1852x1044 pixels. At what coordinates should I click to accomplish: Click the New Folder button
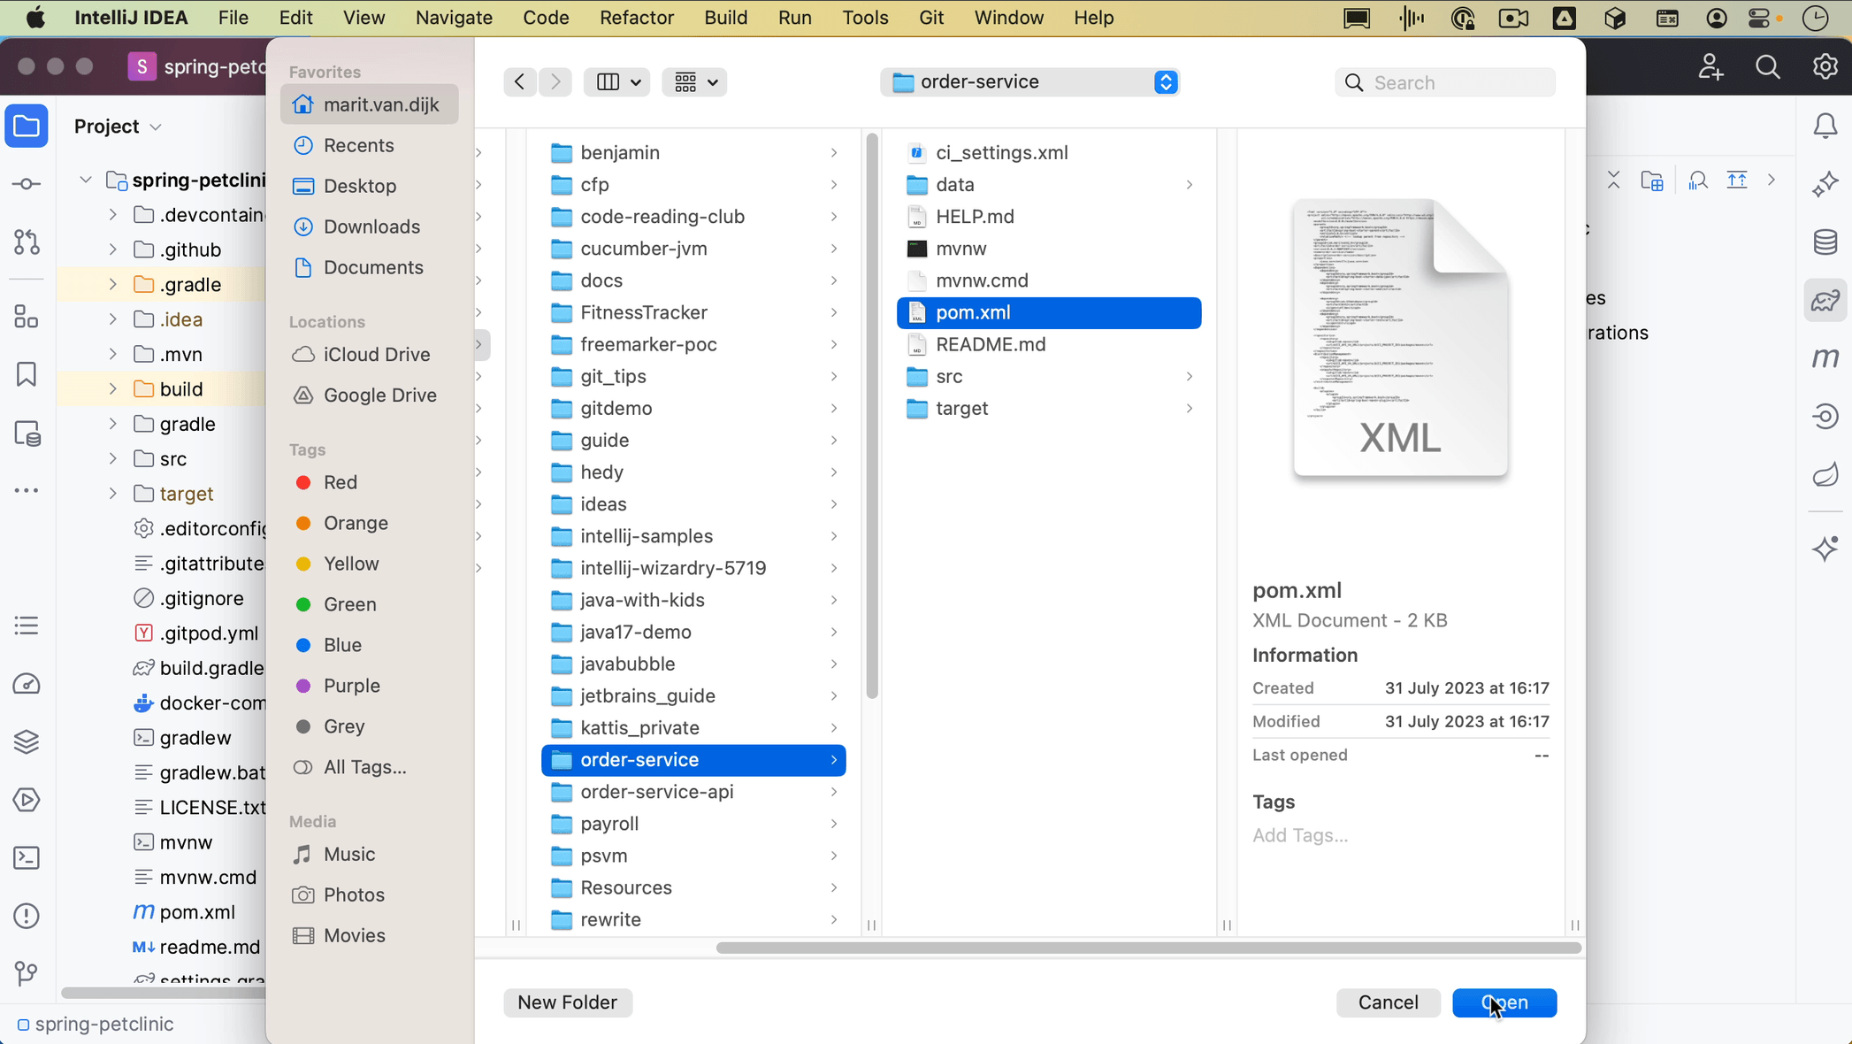coord(567,1002)
